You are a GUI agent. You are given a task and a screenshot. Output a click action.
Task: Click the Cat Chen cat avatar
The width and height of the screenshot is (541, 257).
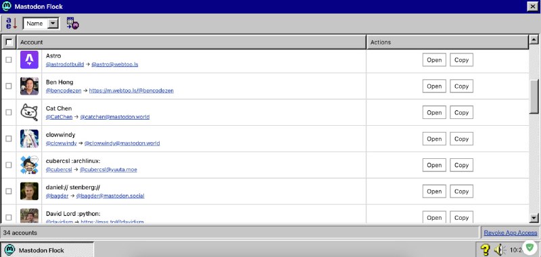pos(29,112)
